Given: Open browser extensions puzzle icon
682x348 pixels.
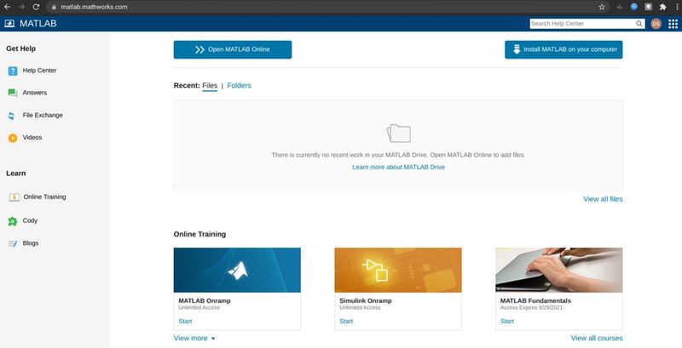Looking at the screenshot, I should pos(663,7).
